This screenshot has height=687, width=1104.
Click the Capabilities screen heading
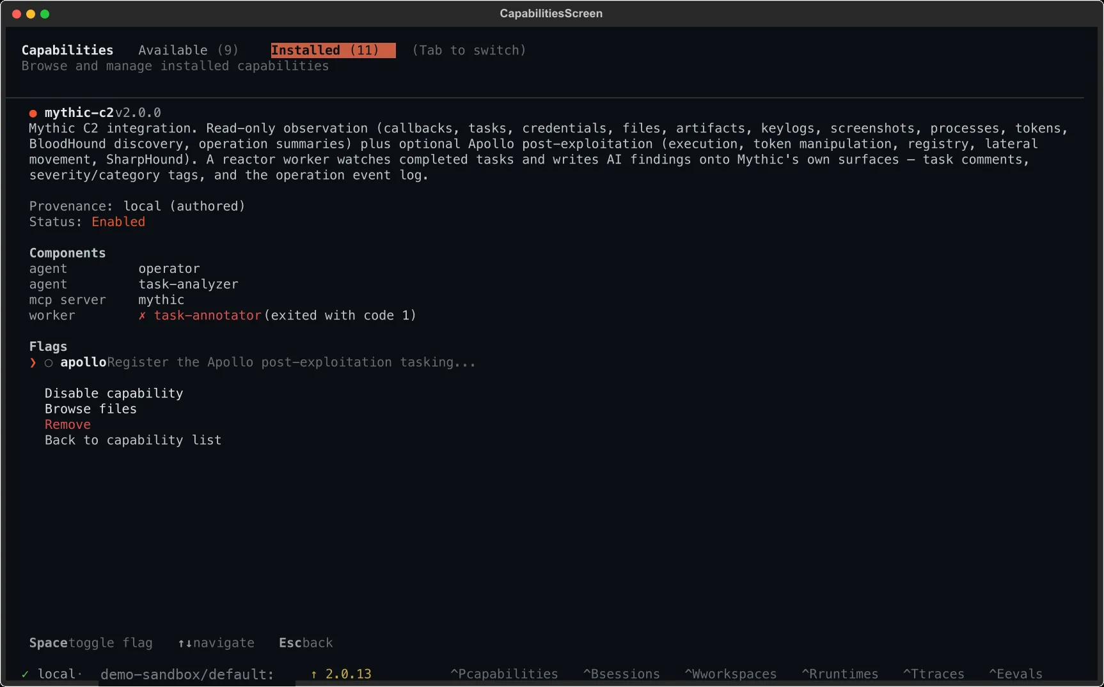(x=67, y=50)
